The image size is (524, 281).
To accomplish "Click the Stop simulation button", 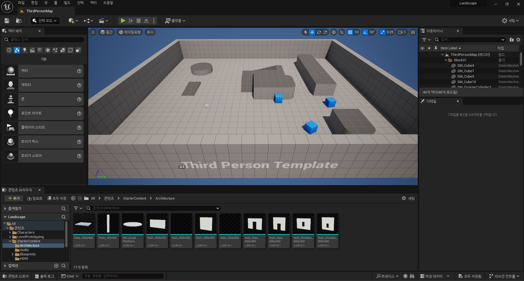I will [x=139, y=21].
